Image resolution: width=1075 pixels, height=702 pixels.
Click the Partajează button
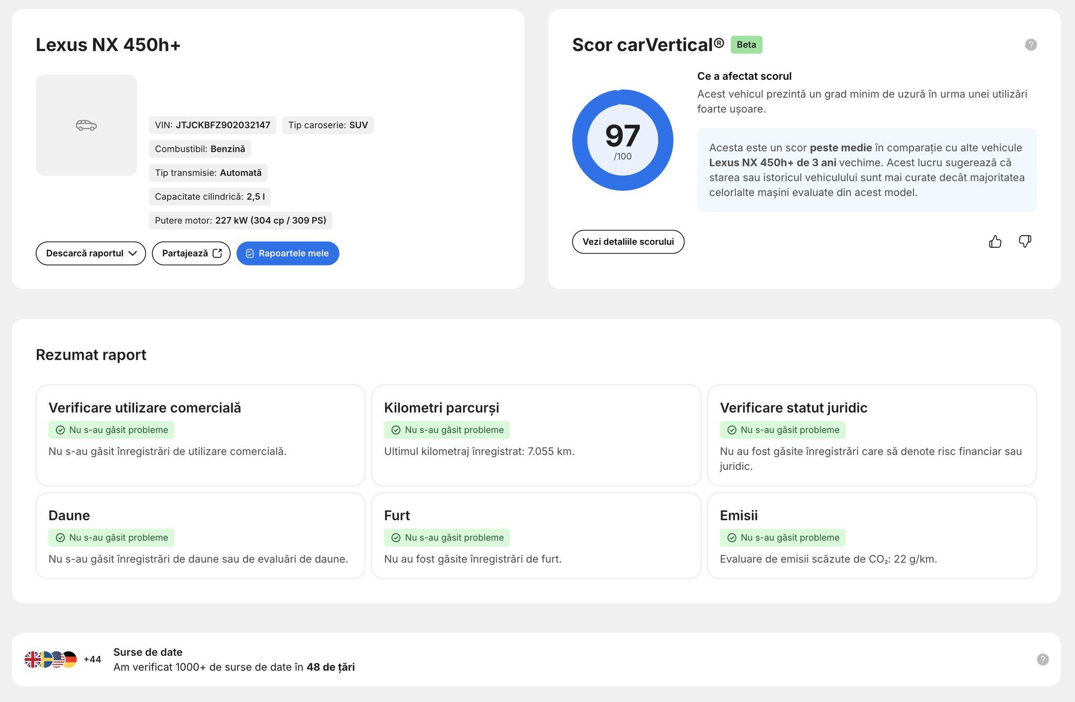[191, 253]
